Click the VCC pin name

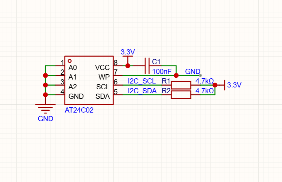(x=102, y=68)
